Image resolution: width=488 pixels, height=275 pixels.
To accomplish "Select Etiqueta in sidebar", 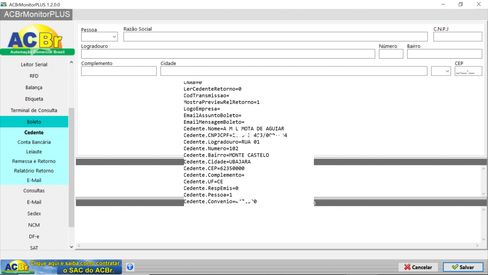I will pos(34,99).
